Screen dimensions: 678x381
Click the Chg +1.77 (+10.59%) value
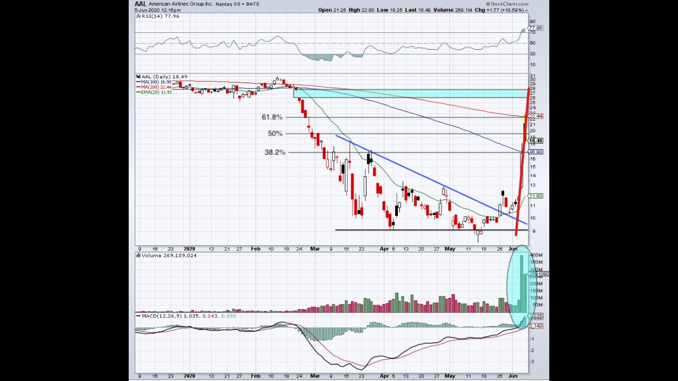(499, 10)
